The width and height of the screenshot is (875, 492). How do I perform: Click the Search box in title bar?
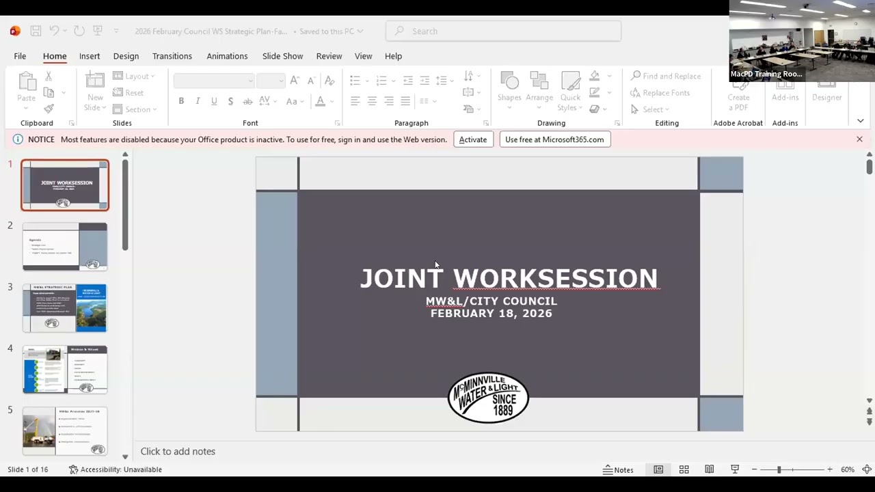pyautogui.click(x=503, y=31)
